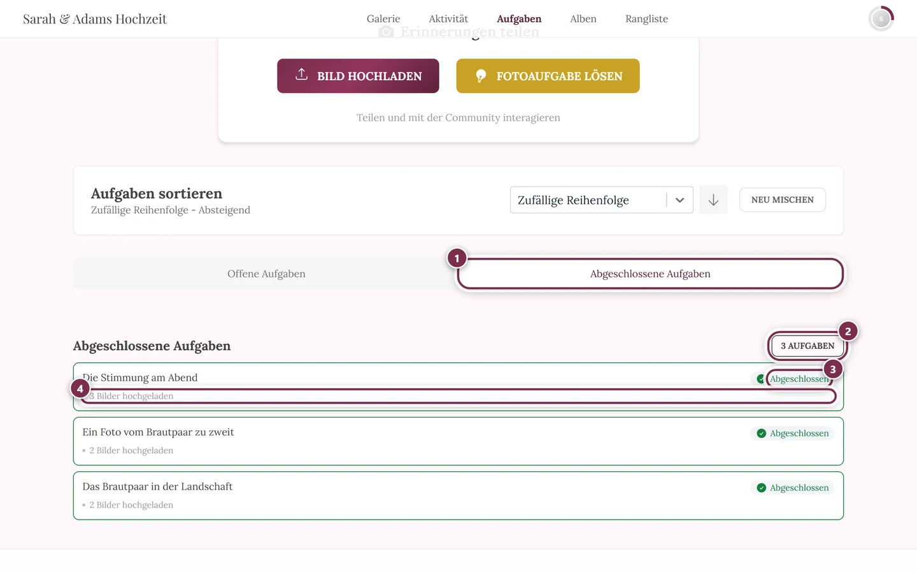Click Zufällige Reihenfolge - Absteigend subtitle

171,210
